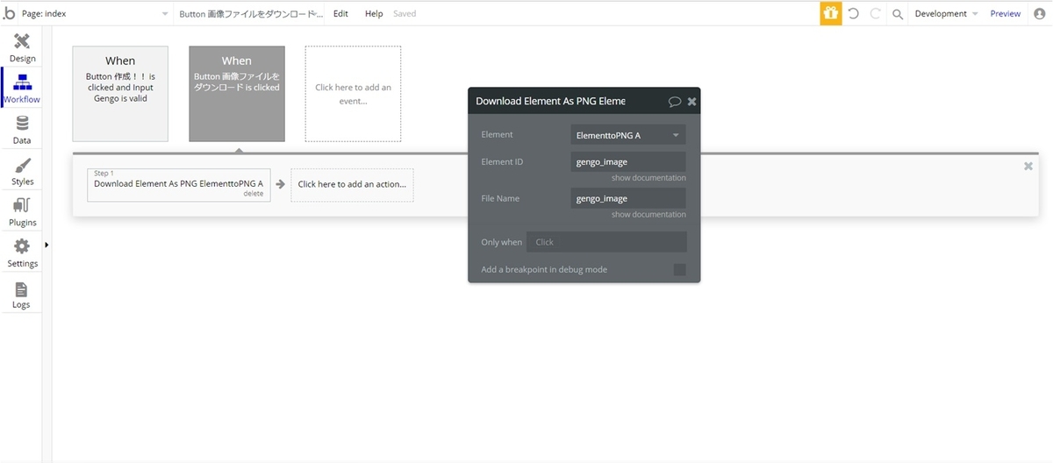Click the search magnifier icon

[x=898, y=14]
